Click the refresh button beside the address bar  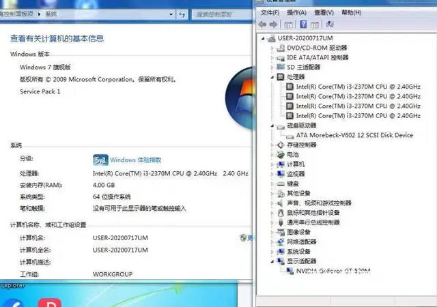(x=182, y=14)
